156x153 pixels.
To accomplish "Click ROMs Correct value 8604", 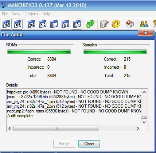I will (52, 59).
